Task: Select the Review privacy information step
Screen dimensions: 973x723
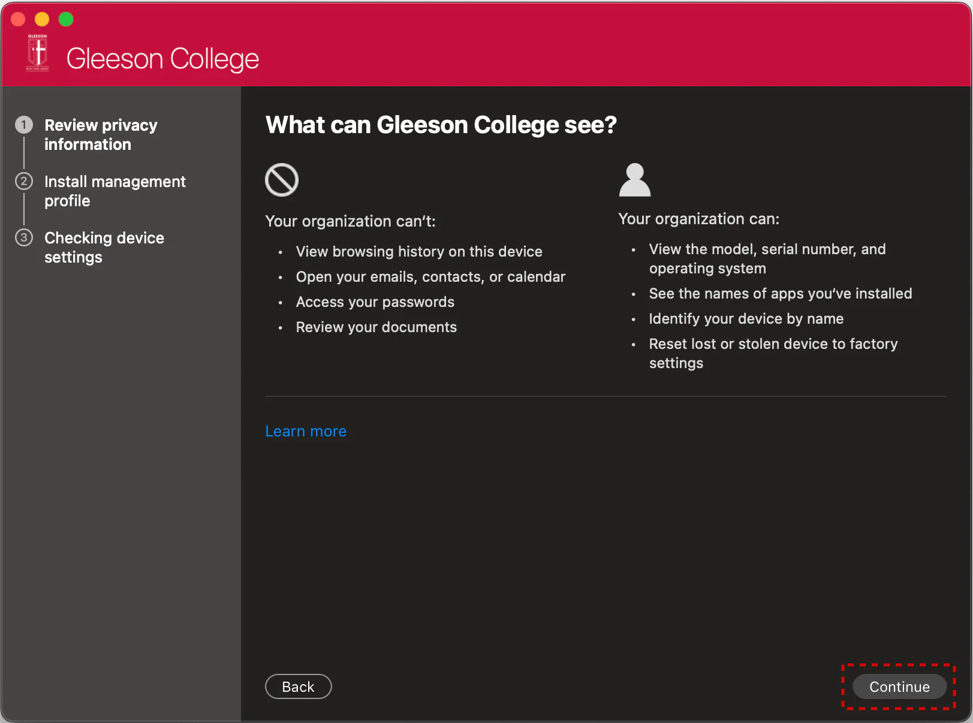Action: click(x=101, y=135)
